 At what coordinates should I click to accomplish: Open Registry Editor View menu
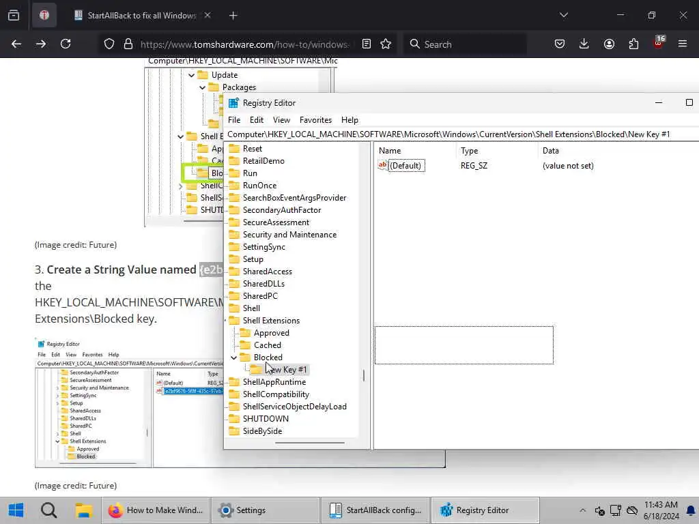click(x=281, y=120)
